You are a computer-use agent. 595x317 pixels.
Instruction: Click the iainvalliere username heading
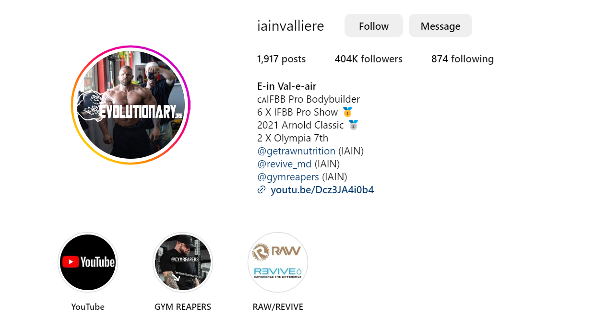click(291, 26)
